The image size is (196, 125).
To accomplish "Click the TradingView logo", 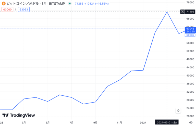I will point(19,115).
